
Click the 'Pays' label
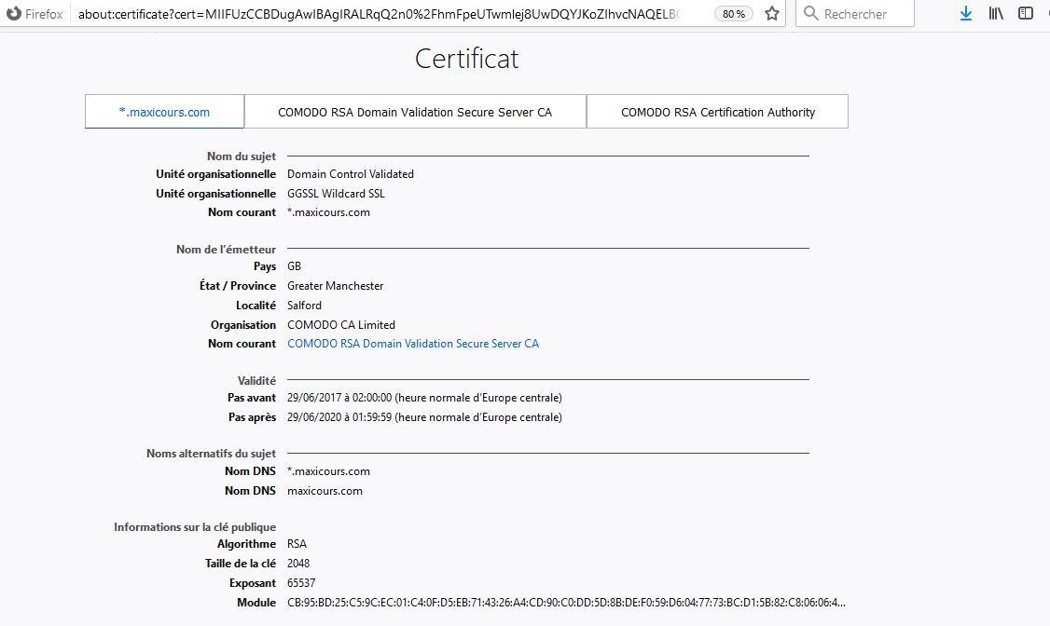click(x=265, y=266)
